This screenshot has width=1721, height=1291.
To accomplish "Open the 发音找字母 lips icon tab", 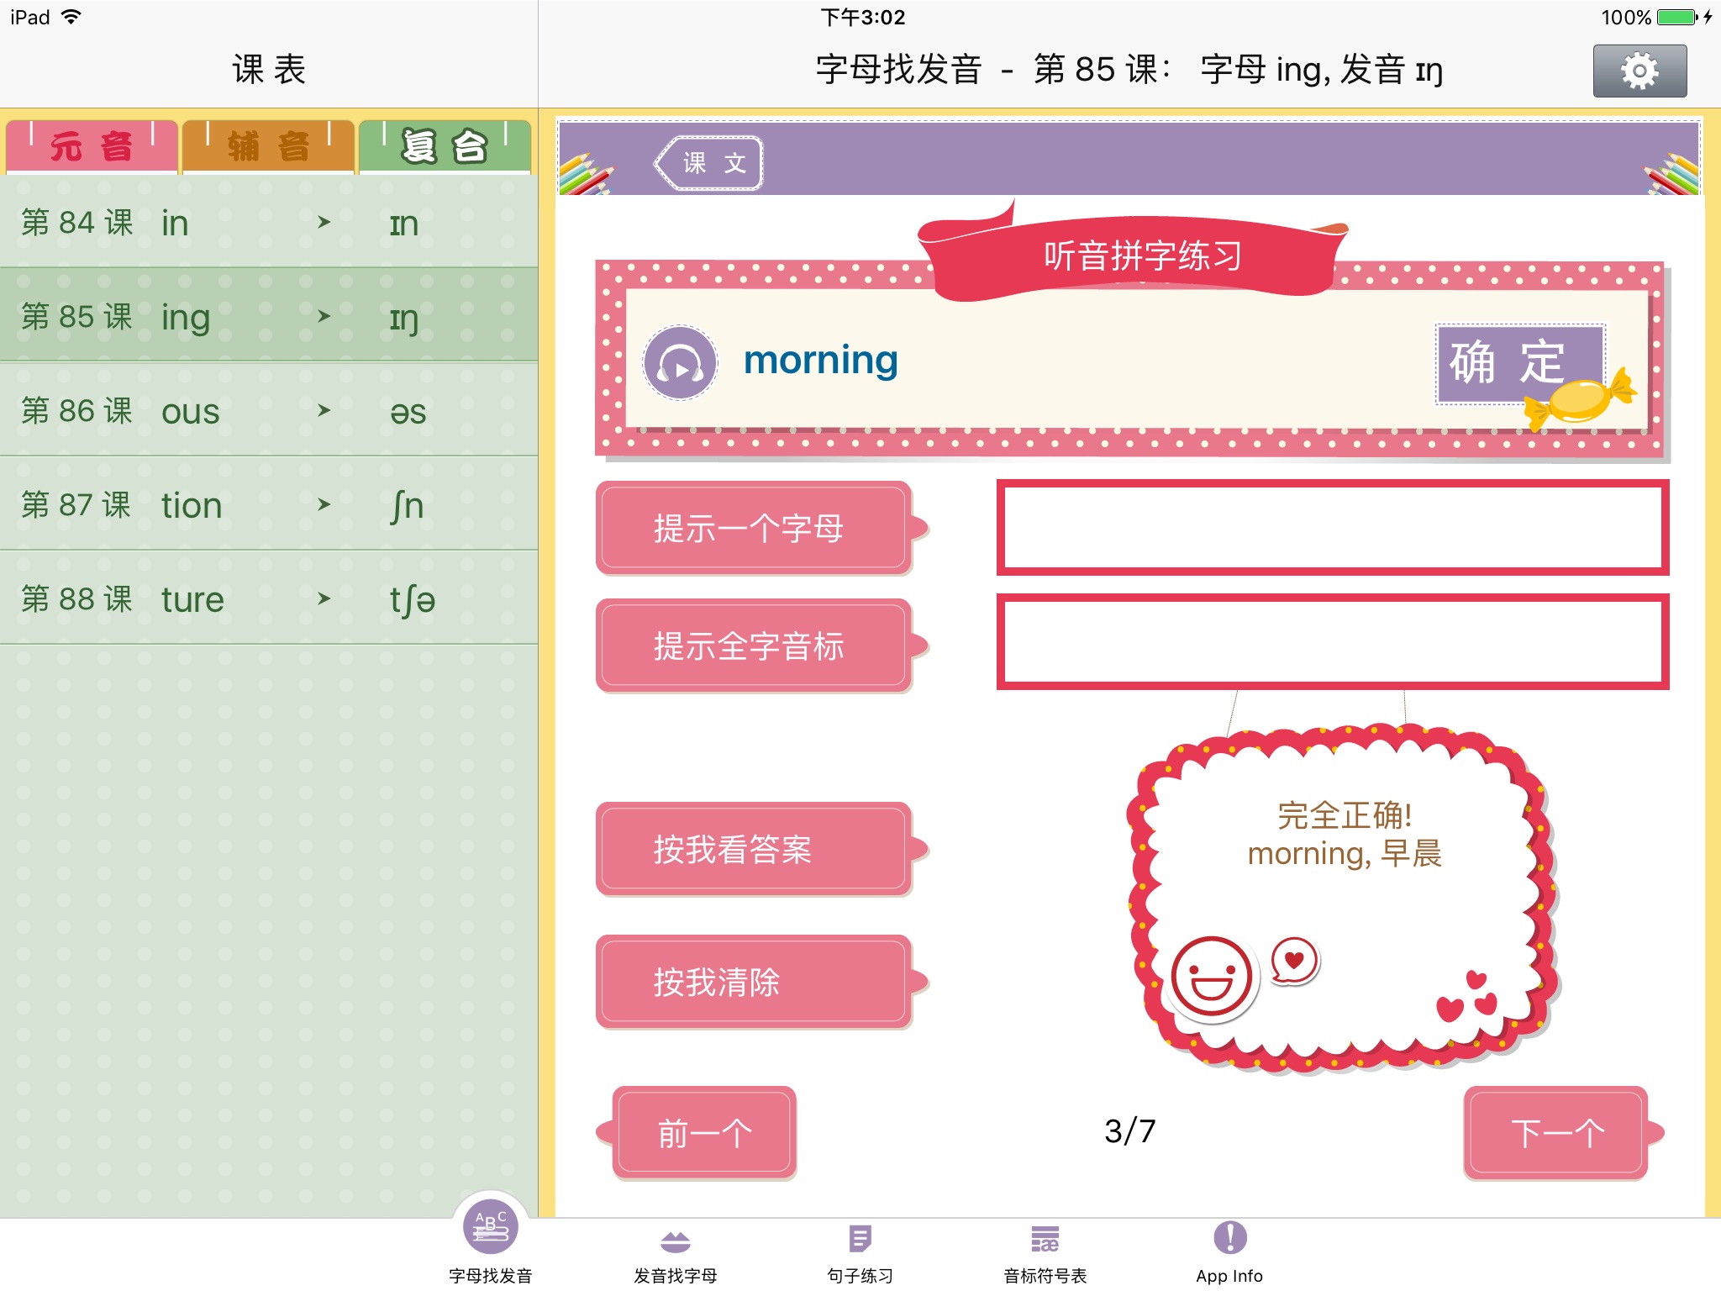I will 675,1241.
